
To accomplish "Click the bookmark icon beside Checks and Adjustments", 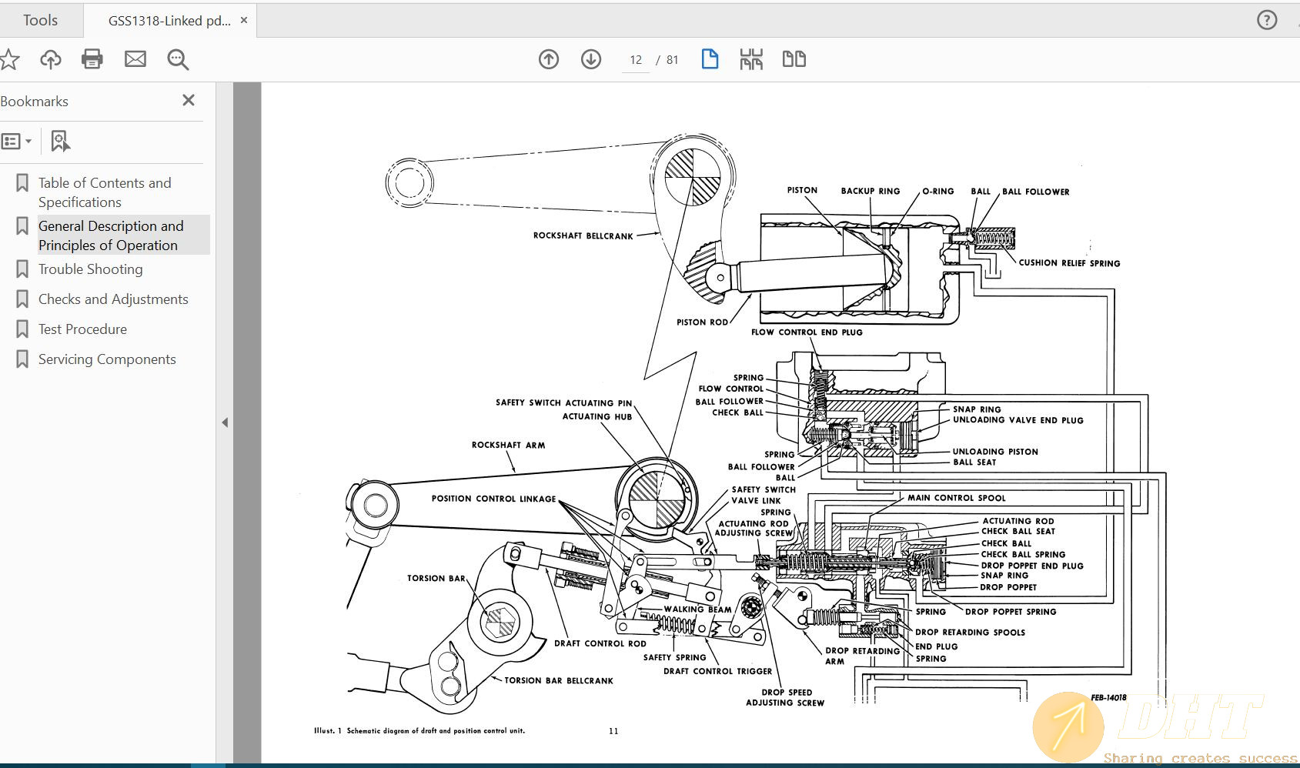I will [22, 299].
